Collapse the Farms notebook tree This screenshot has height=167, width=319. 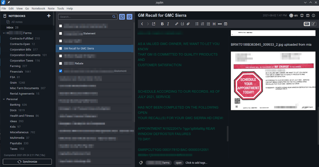click(4, 33)
